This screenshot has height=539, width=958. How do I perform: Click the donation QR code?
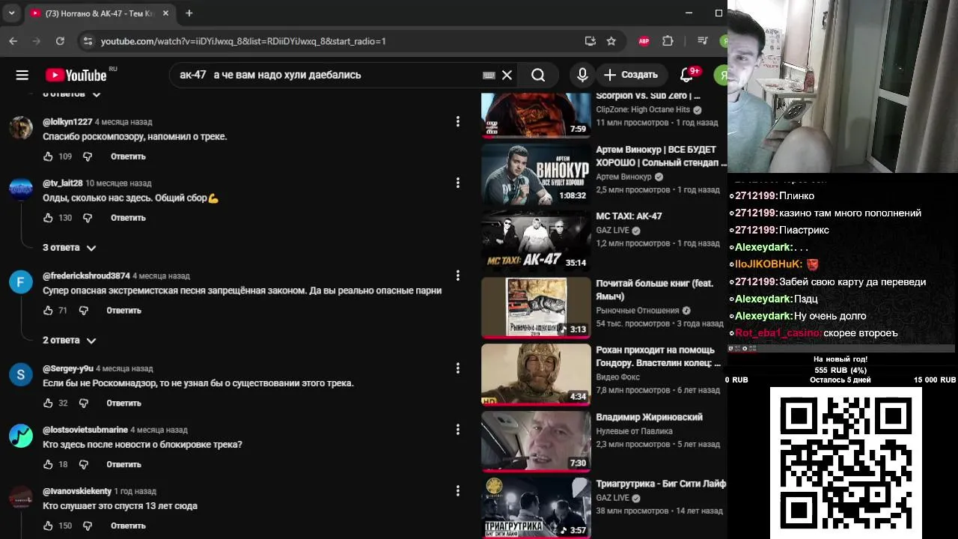(846, 463)
